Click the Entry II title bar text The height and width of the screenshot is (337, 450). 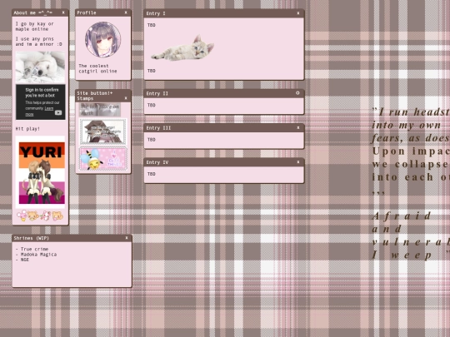point(157,93)
